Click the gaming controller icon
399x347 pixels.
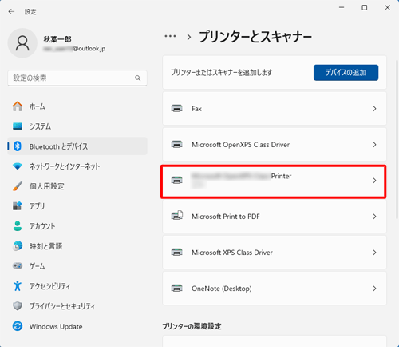18,266
